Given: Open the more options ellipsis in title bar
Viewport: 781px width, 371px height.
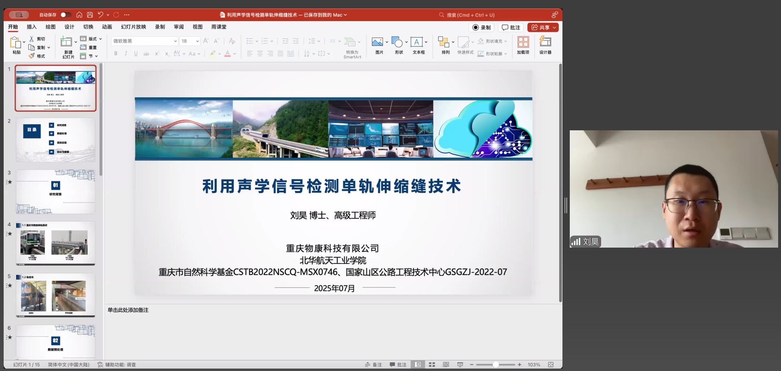Looking at the screenshot, I should pos(127,15).
